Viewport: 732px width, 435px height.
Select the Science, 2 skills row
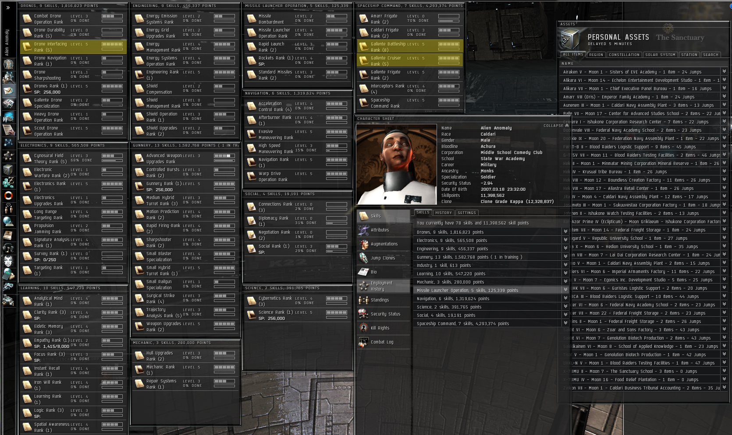click(491, 307)
